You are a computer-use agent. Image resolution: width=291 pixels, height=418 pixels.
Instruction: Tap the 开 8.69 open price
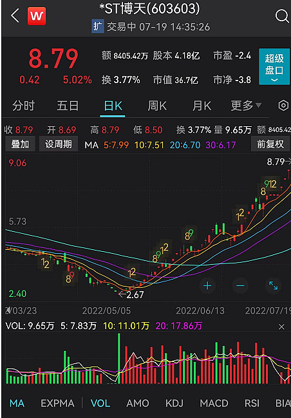coord(62,130)
